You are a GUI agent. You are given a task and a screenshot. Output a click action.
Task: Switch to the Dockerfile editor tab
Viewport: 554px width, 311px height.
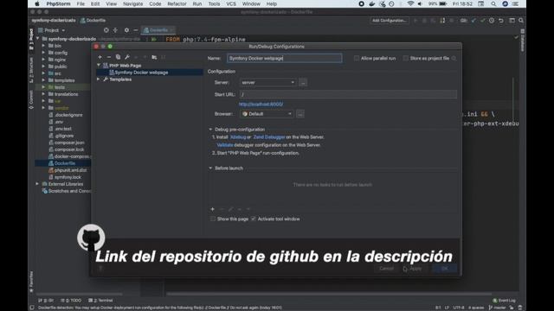point(158,30)
